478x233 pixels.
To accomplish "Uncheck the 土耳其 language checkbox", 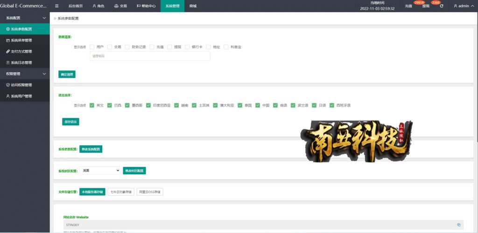I will [194, 105].
